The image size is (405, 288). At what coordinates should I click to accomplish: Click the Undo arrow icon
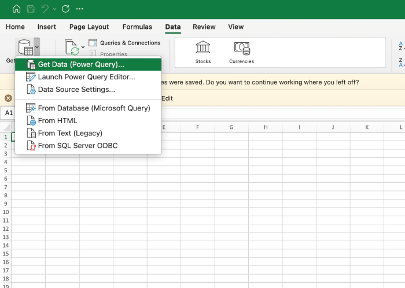point(45,9)
